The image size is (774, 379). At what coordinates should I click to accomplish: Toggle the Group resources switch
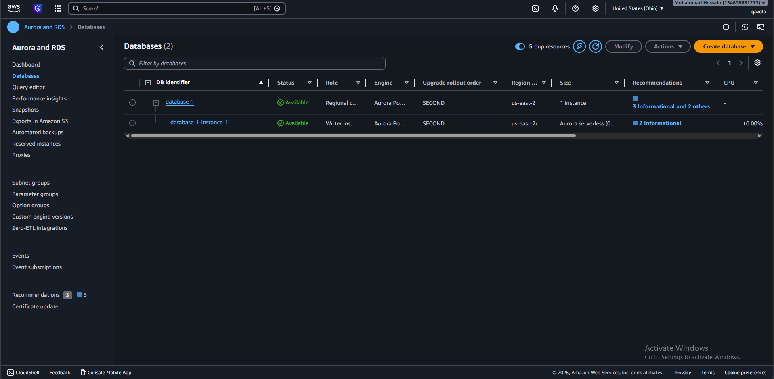[520, 46]
